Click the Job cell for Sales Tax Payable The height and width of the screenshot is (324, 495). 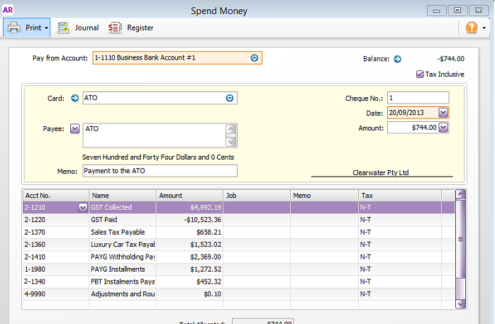click(257, 233)
